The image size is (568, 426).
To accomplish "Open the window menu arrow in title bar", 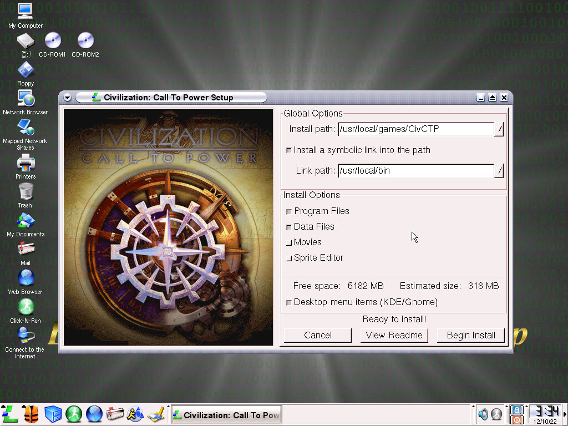I will [67, 98].
